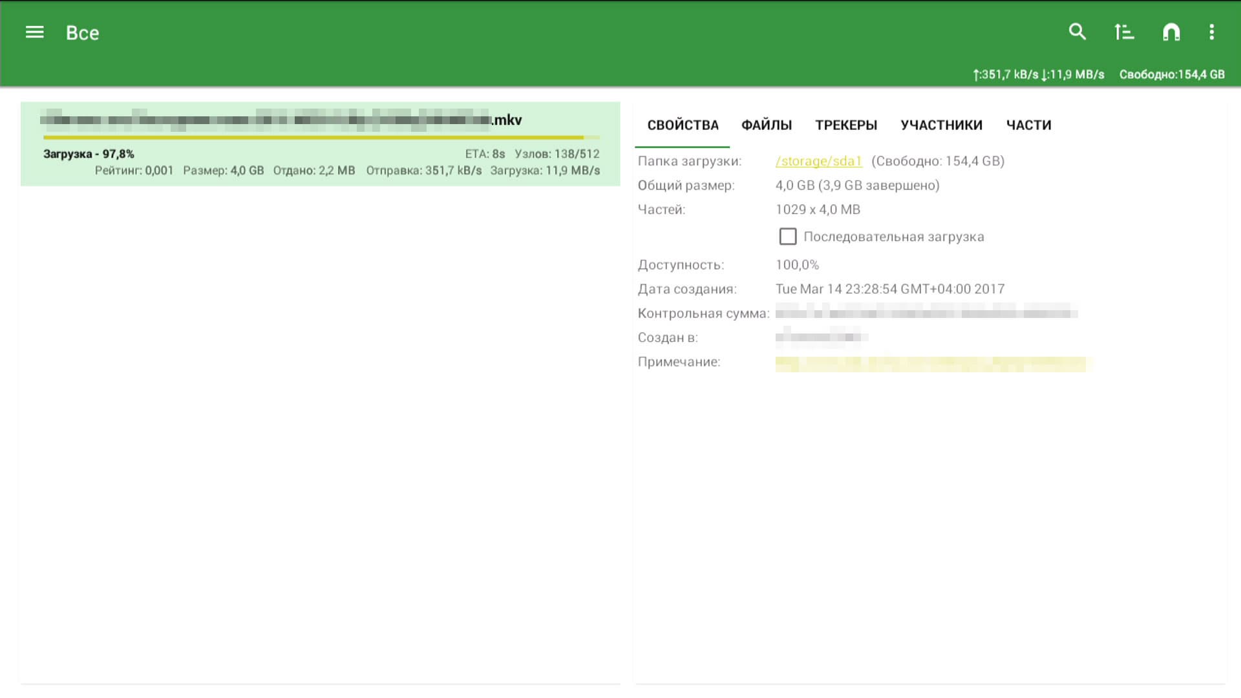Switch to the Файлы tab
Viewport: 1241px width, 698px height.
(766, 125)
